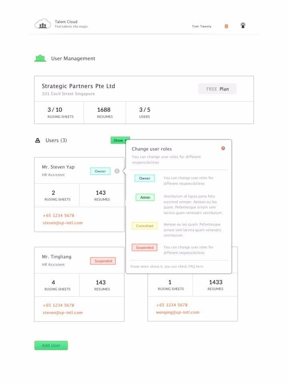
Task: Open the orange document icon in header
Action: click(226, 26)
